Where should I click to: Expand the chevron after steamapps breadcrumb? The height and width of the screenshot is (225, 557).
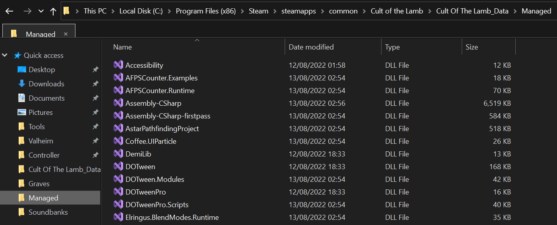[322, 11]
